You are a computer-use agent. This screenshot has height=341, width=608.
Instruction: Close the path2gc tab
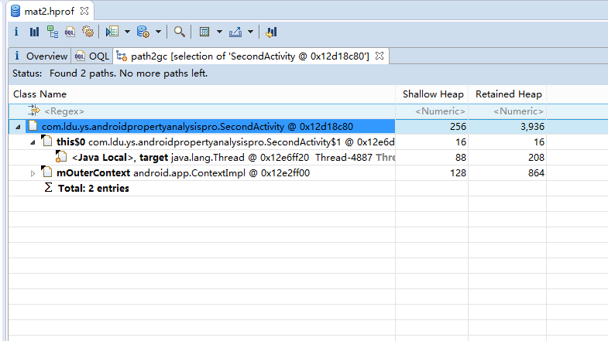(x=381, y=56)
